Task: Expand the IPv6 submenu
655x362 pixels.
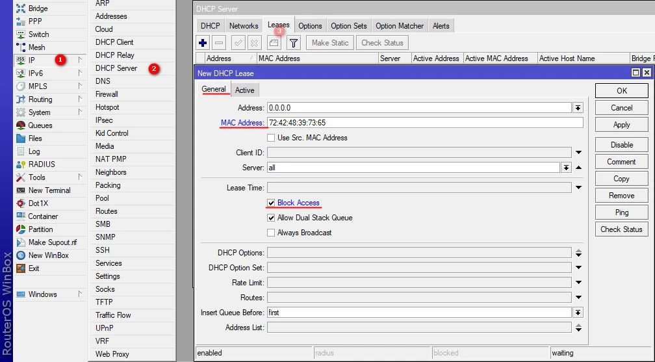Action: tap(80, 73)
